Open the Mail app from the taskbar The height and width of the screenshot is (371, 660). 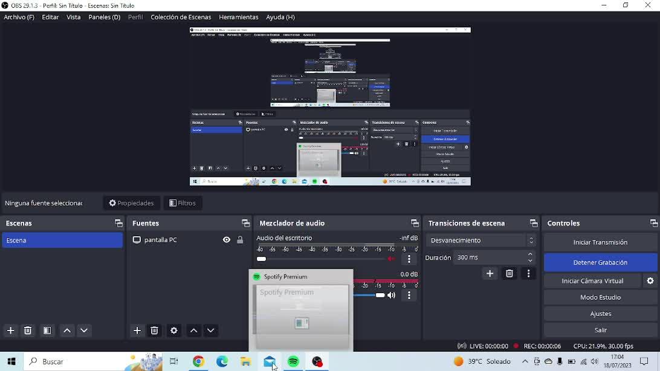[270, 362]
